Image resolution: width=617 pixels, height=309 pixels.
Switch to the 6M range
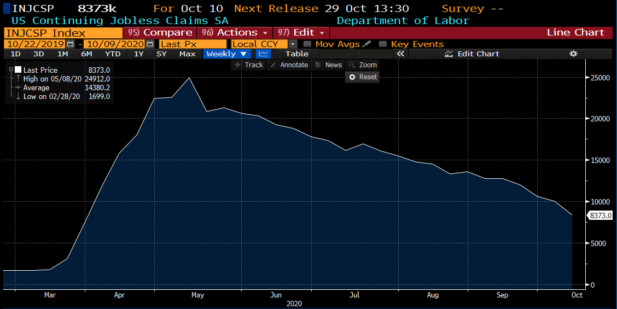click(x=86, y=54)
